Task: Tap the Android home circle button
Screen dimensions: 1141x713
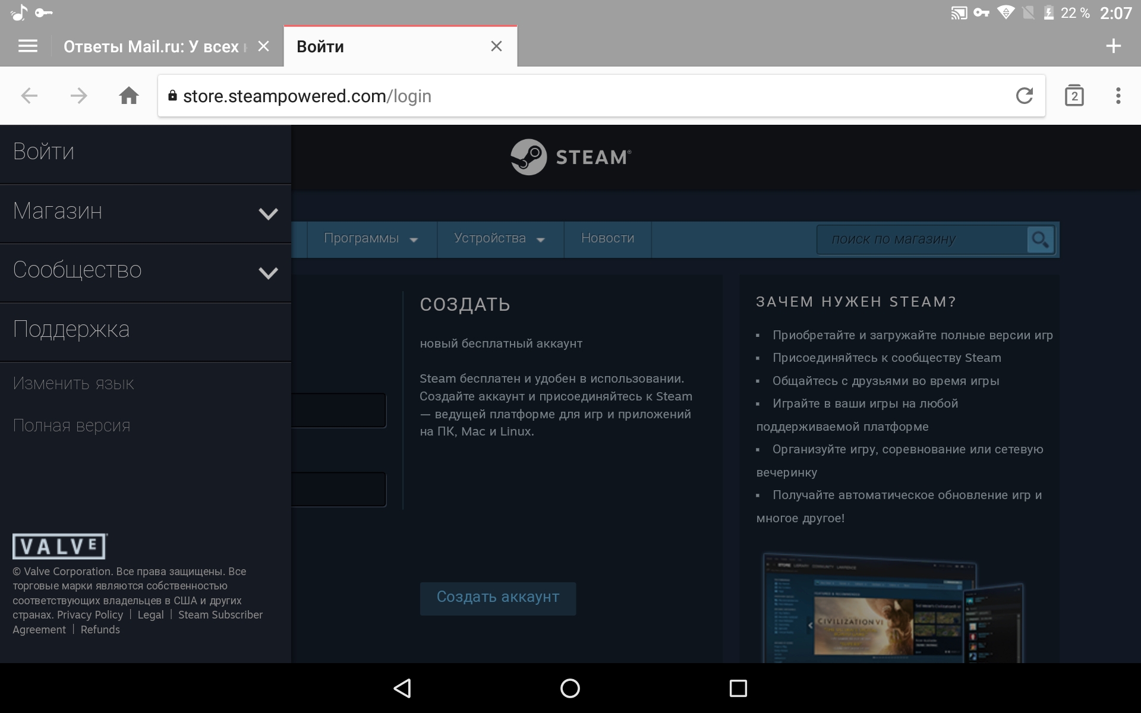Action: coord(570,688)
